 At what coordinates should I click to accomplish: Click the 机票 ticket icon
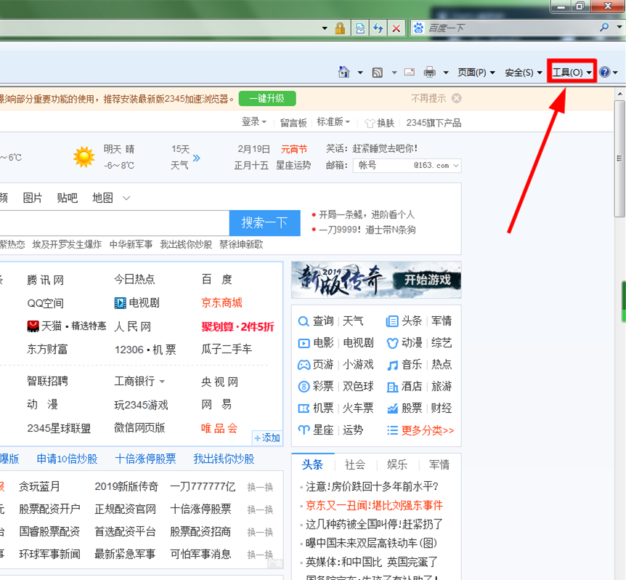coord(304,408)
